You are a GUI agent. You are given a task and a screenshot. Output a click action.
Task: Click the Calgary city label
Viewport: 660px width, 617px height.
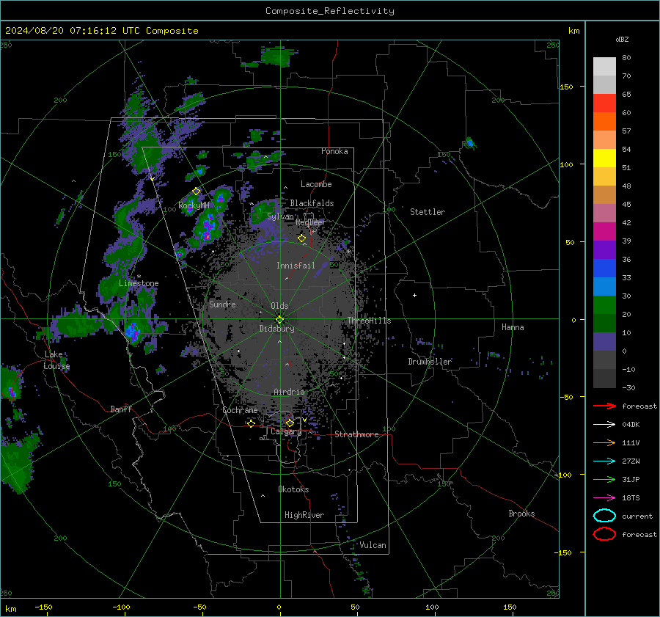coord(286,431)
